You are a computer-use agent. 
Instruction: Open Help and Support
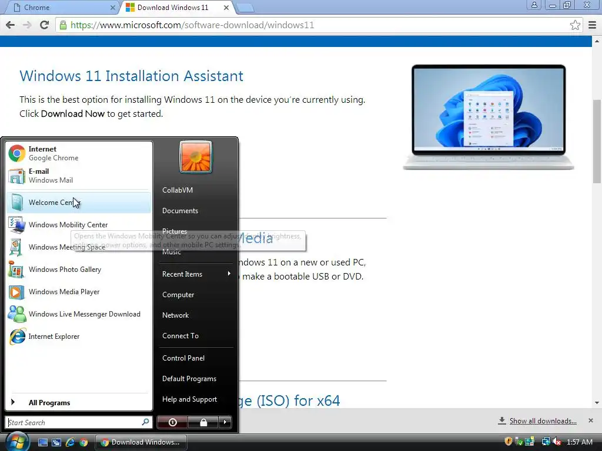click(x=190, y=399)
